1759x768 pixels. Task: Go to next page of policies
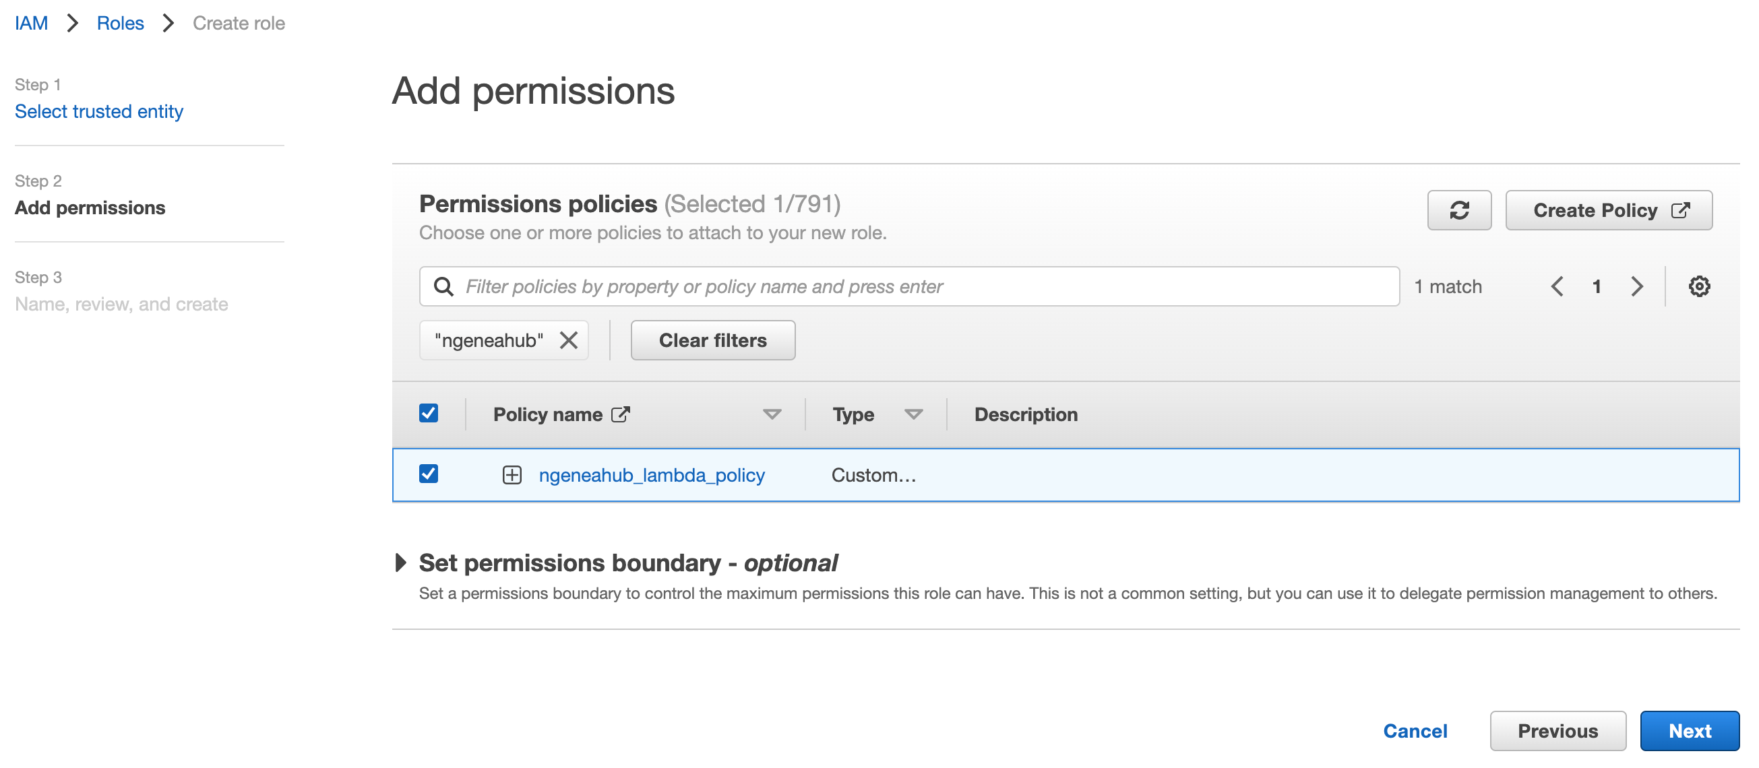pyautogui.click(x=1637, y=286)
